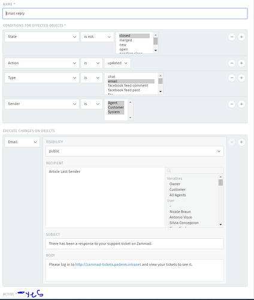Viewport: 254px width, 300px height.
Task: Select 'email' in the Type list
Action: (131, 82)
